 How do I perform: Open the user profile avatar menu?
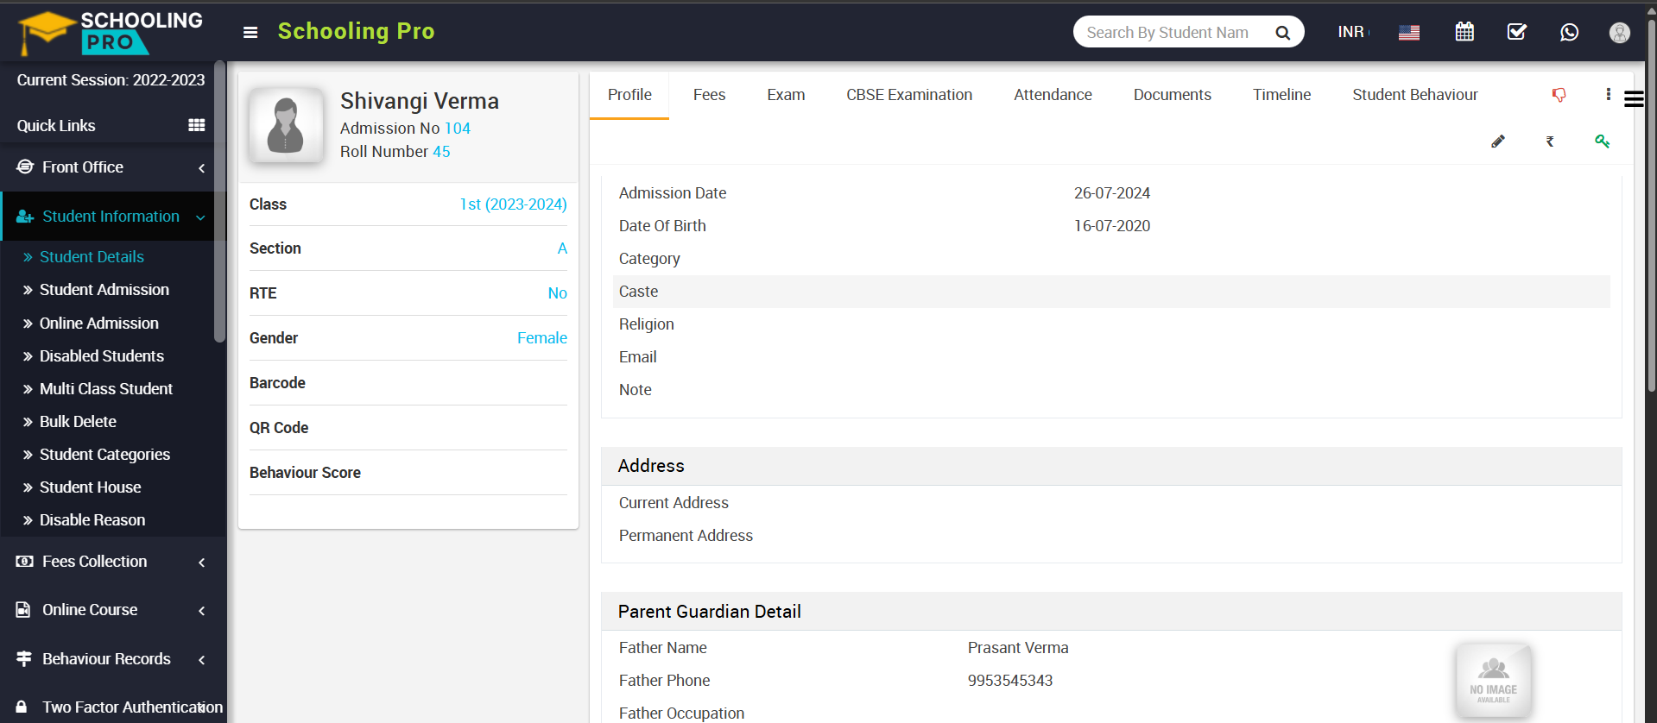[1620, 33]
